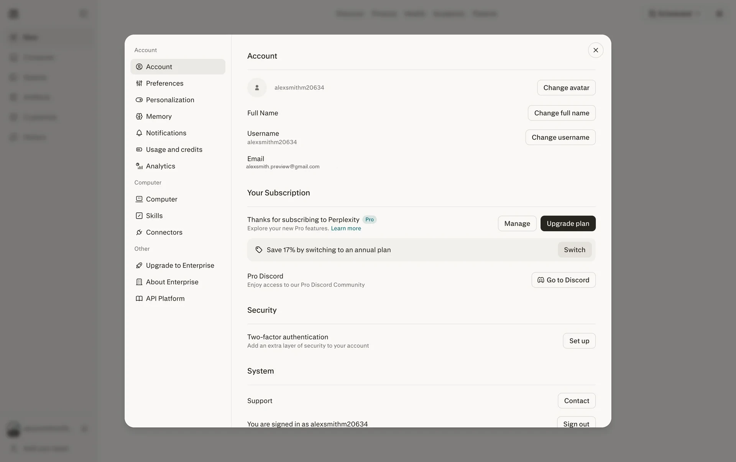This screenshot has height=462, width=736.
Task: Click the user avatar placeholder
Action: (x=257, y=87)
